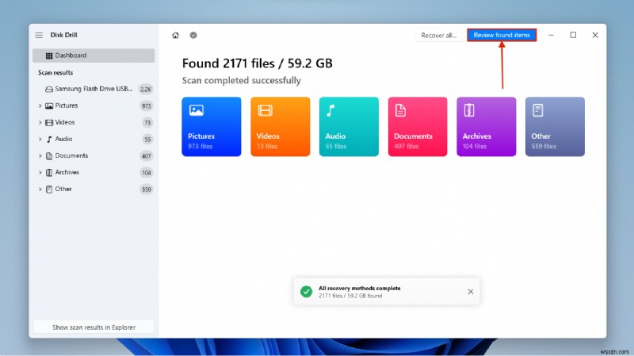This screenshot has width=634, height=356.
Task: Open the orange Videos 73 files card
Action: tap(281, 127)
